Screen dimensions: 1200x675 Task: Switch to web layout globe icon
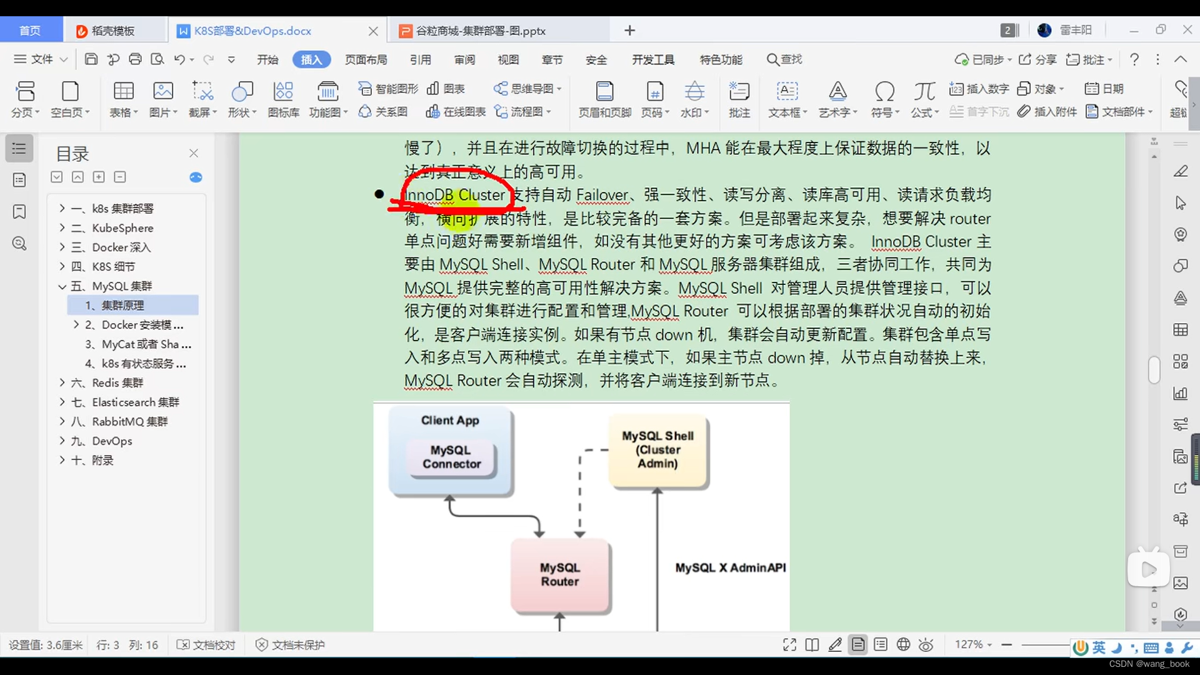click(x=903, y=644)
